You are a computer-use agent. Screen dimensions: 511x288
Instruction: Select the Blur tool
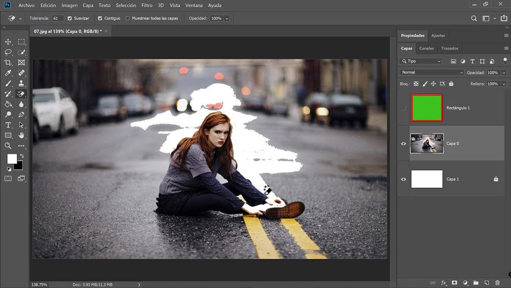(21, 104)
